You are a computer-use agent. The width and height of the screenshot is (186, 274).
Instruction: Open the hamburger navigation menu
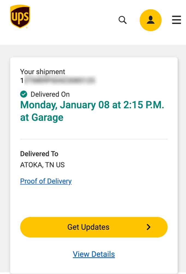pyautogui.click(x=176, y=20)
